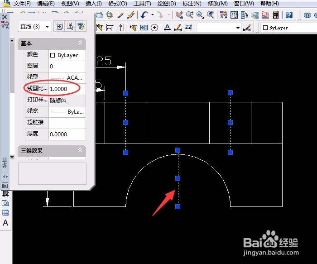Click the Help question mark icon

289,15
